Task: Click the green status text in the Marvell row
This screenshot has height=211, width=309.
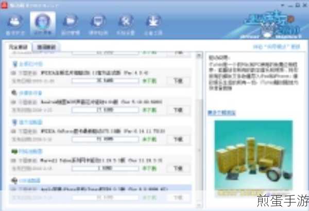Action: click(149, 168)
